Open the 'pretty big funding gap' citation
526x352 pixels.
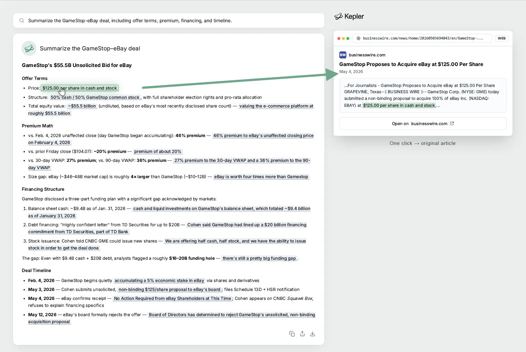pos(259,258)
